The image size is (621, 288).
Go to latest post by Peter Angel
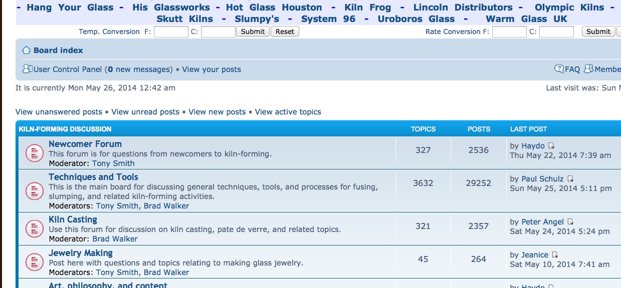click(x=570, y=222)
